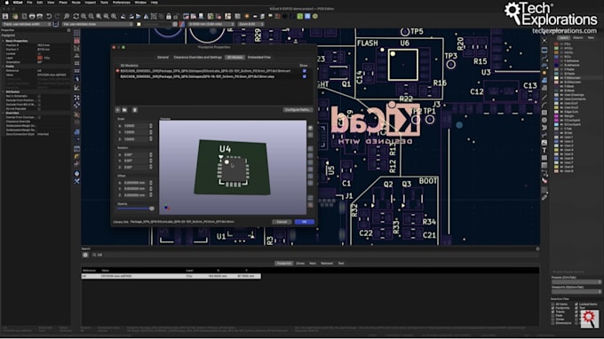Click the Zoom to Fit icon
The height and width of the screenshot is (339, 604).
pyautogui.click(x=99, y=17)
